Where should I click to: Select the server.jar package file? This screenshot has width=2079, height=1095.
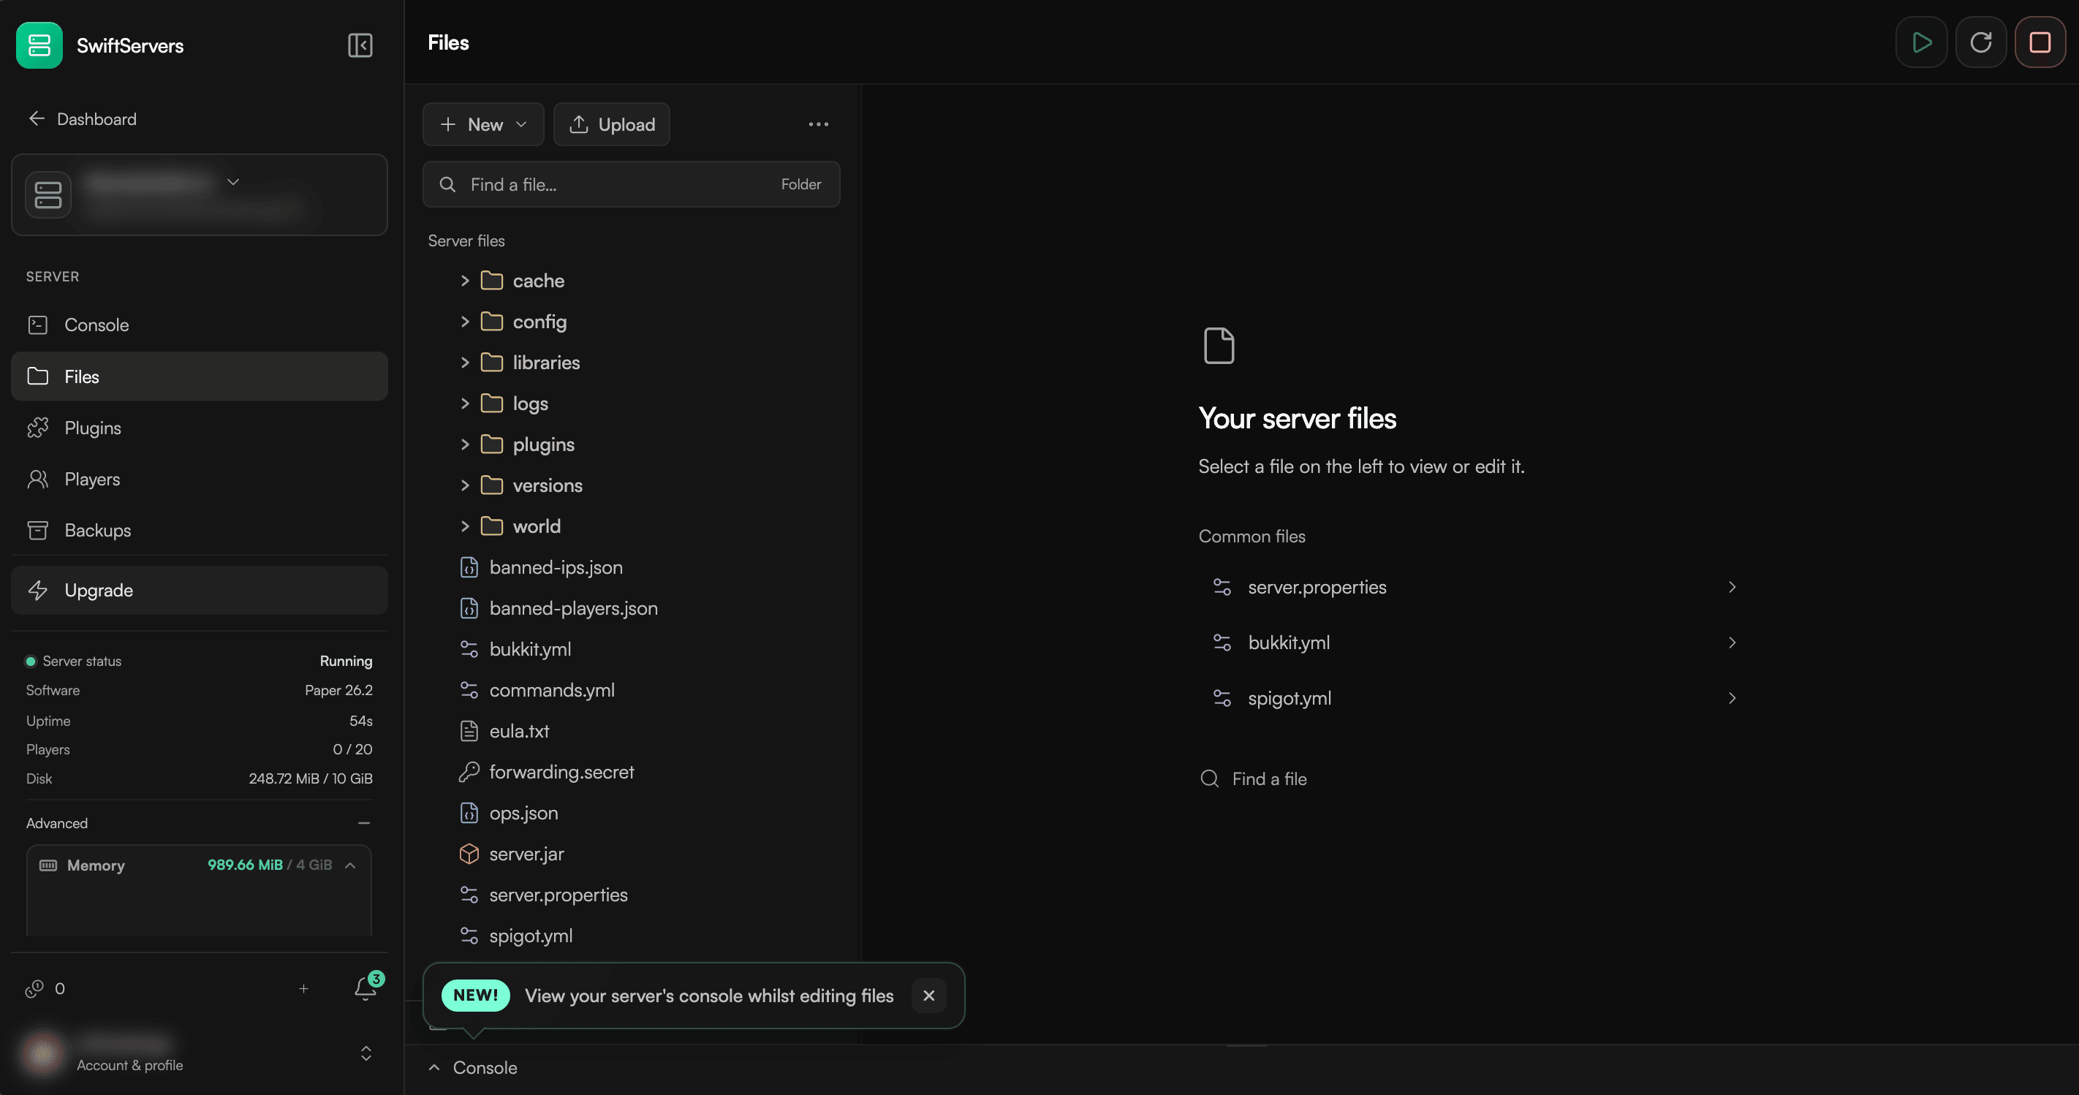click(512, 854)
